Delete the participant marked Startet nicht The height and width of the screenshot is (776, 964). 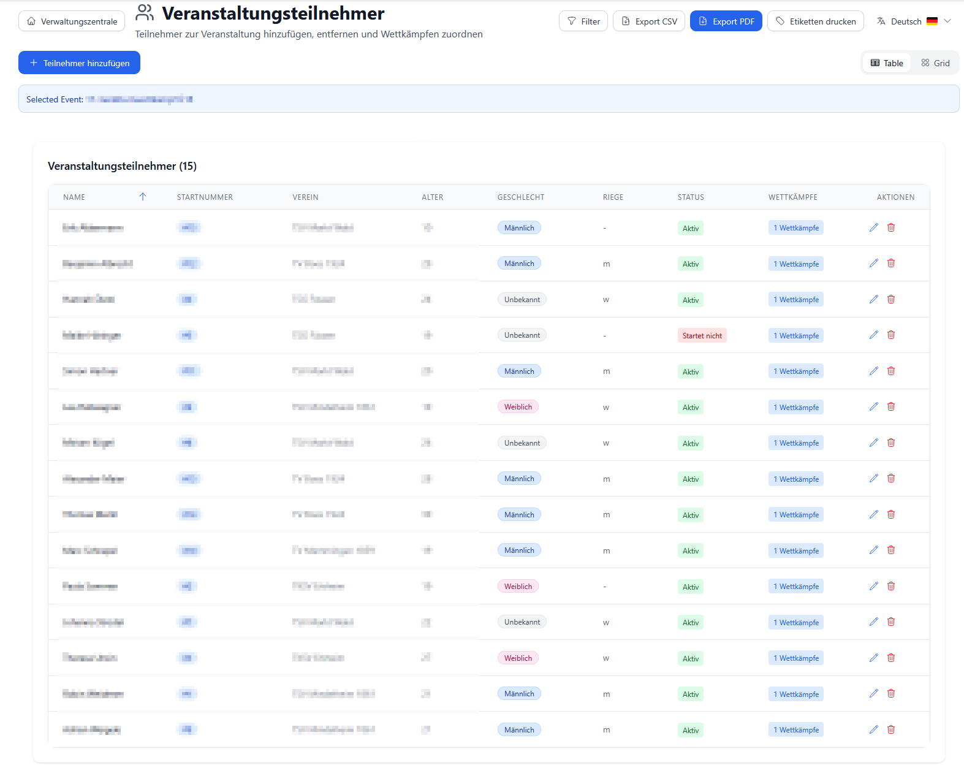tap(891, 335)
